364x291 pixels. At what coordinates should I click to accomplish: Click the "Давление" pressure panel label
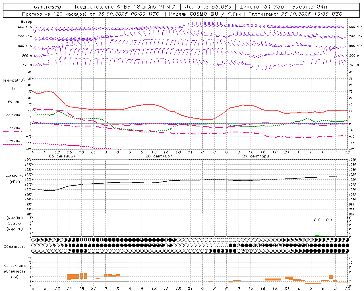click(15, 176)
